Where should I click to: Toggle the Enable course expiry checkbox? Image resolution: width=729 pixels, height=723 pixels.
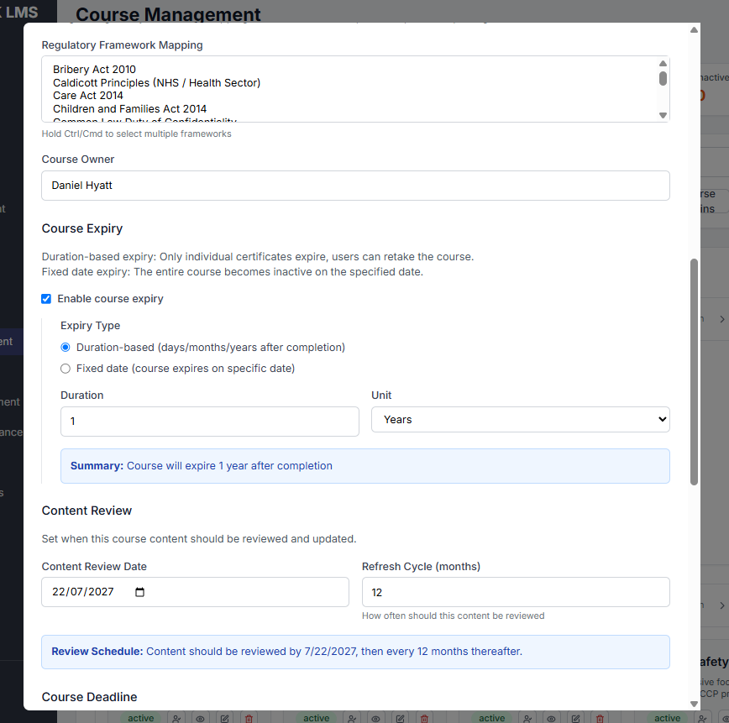click(x=46, y=298)
